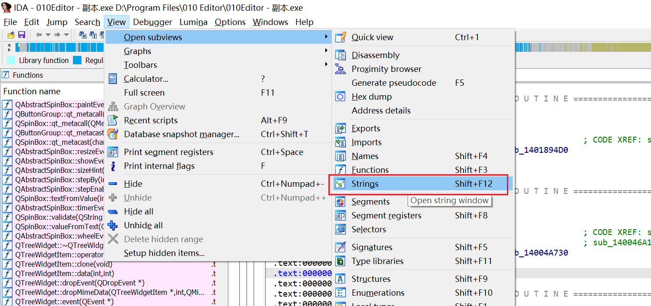Image resolution: width=651 pixels, height=306 pixels.
Task: Select QTreeWidgetItem::clone(void) function row
Action: pos(108,264)
